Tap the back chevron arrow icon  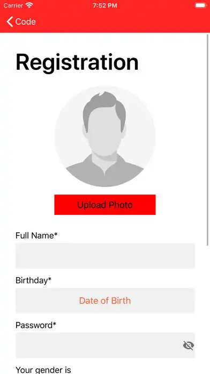pos(10,21)
